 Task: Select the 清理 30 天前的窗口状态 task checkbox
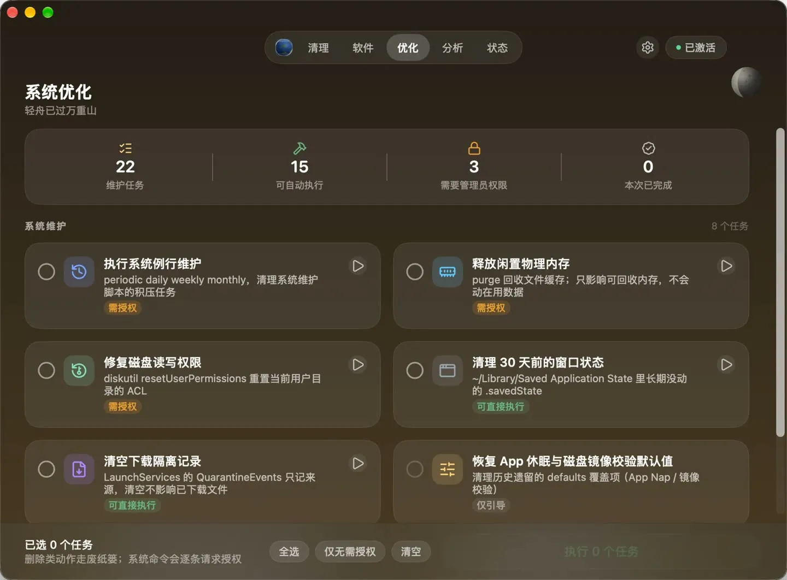[415, 371]
